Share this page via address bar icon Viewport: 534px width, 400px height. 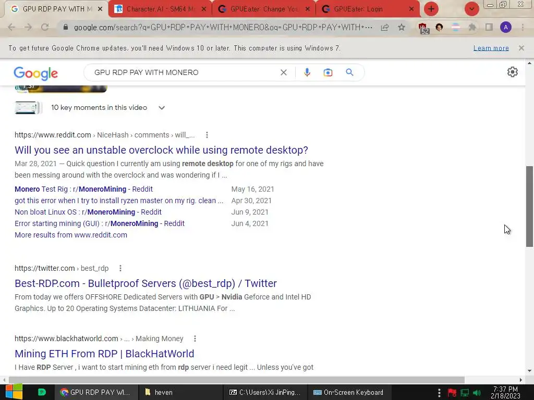coord(385,27)
